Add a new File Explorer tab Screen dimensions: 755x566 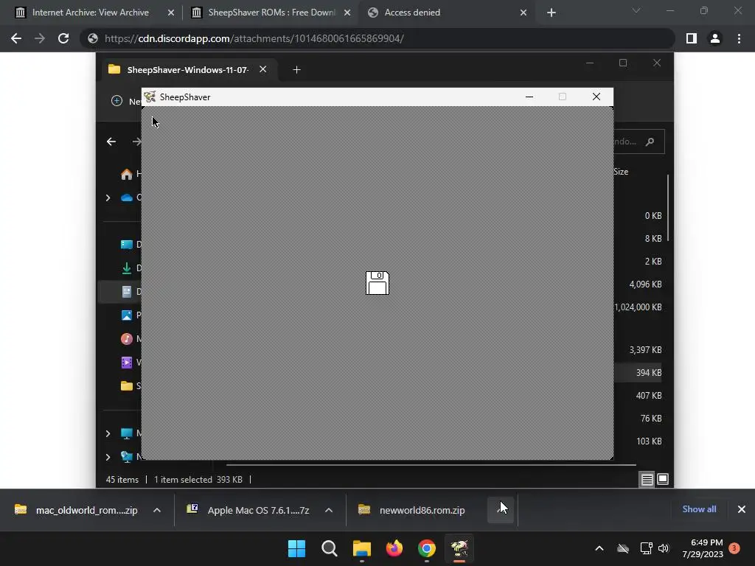click(x=296, y=70)
